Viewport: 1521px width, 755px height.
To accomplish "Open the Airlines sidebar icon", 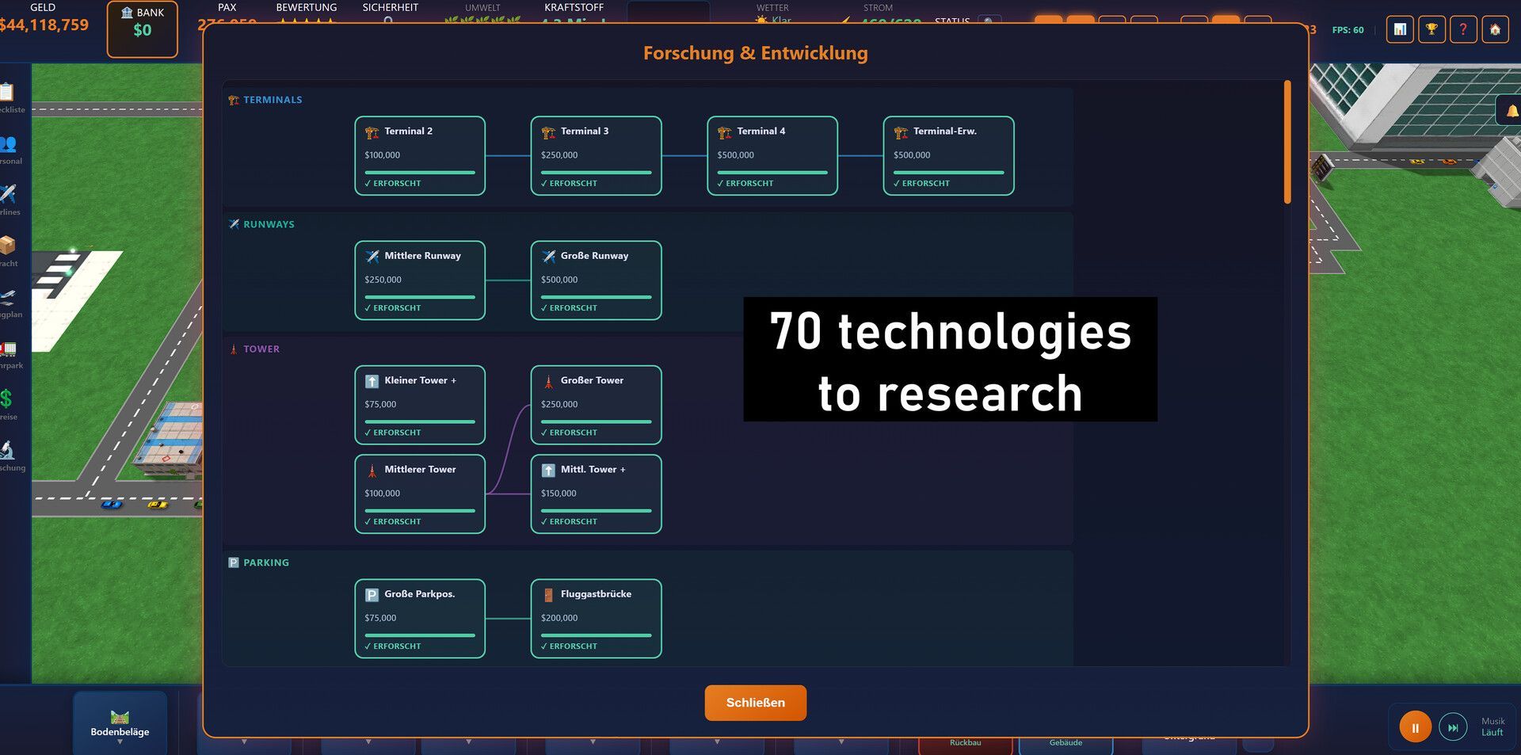I will (x=10, y=199).
